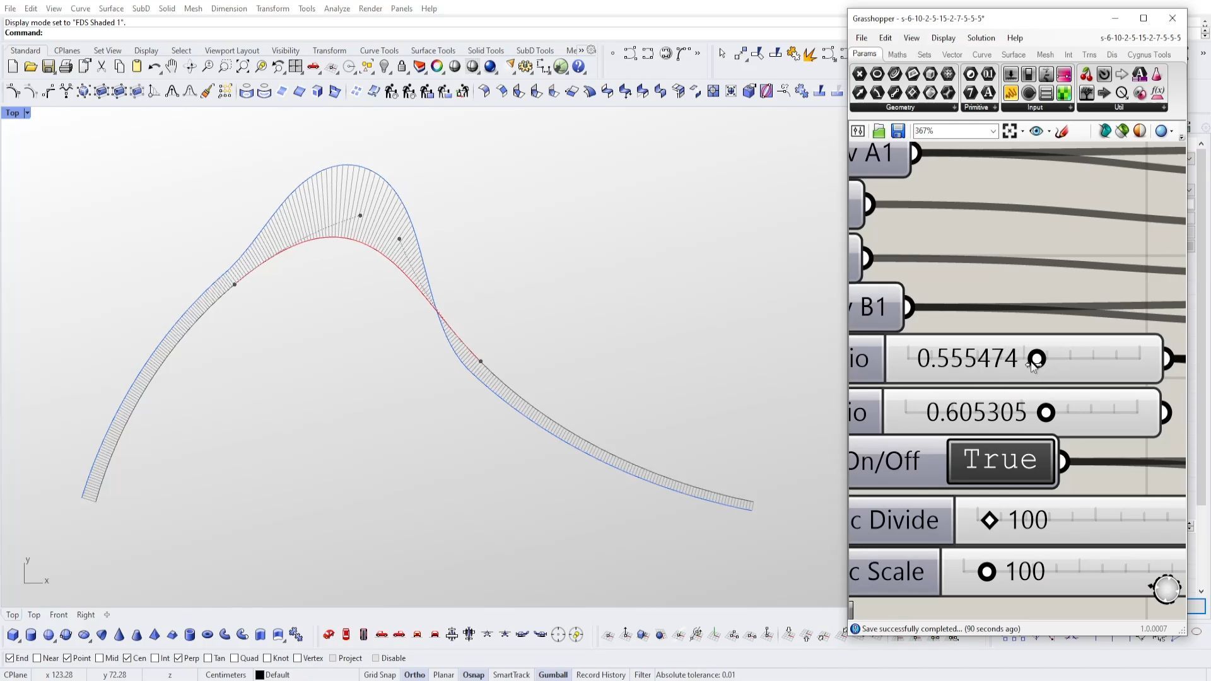
Task: Click the Grasshopper open file folder icon
Action: coord(879,131)
